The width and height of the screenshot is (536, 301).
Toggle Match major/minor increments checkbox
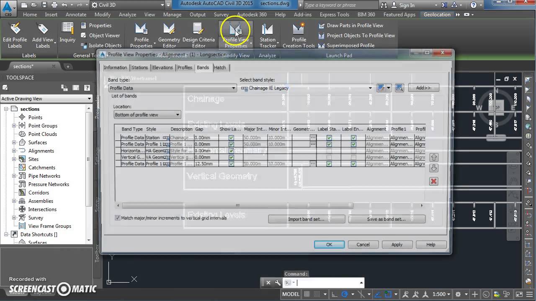118,218
